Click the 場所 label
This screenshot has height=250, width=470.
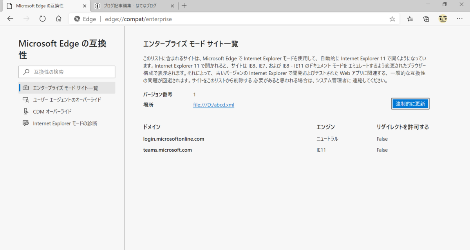pos(148,105)
